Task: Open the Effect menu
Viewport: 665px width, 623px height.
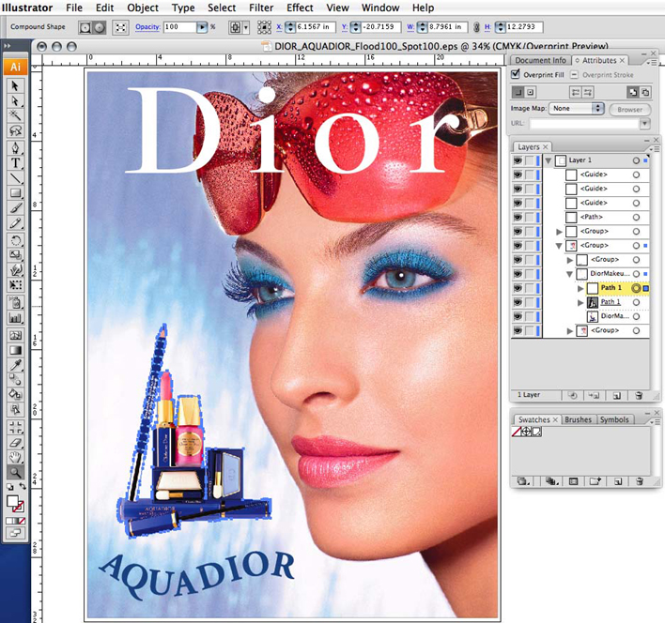Action: pos(300,8)
